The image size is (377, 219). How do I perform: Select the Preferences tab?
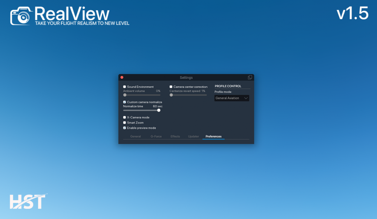(x=213, y=137)
